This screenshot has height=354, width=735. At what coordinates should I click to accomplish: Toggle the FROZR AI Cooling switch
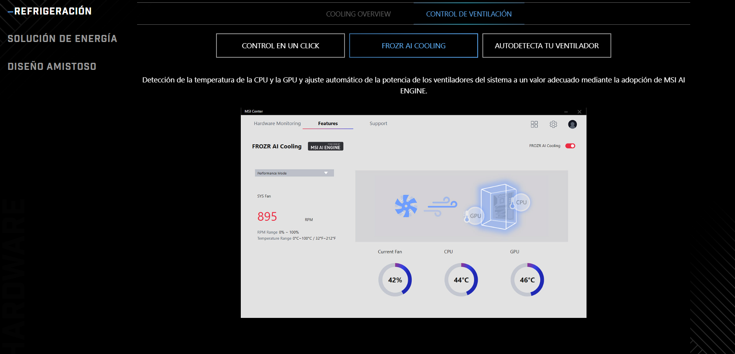tap(570, 146)
